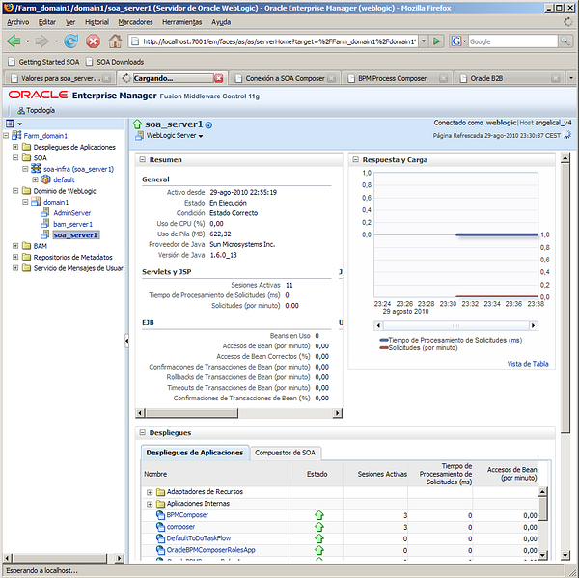Click the green up-arrow status for BPMComposer

(317, 515)
